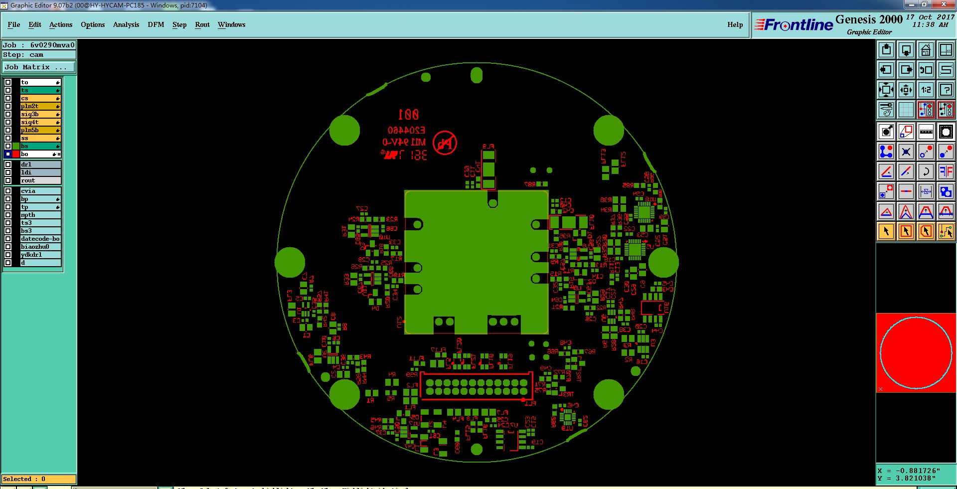Screen dimensions: 957x489
Task: Click the question mark help icon
Action: pyautogui.click(x=946, y=90)
